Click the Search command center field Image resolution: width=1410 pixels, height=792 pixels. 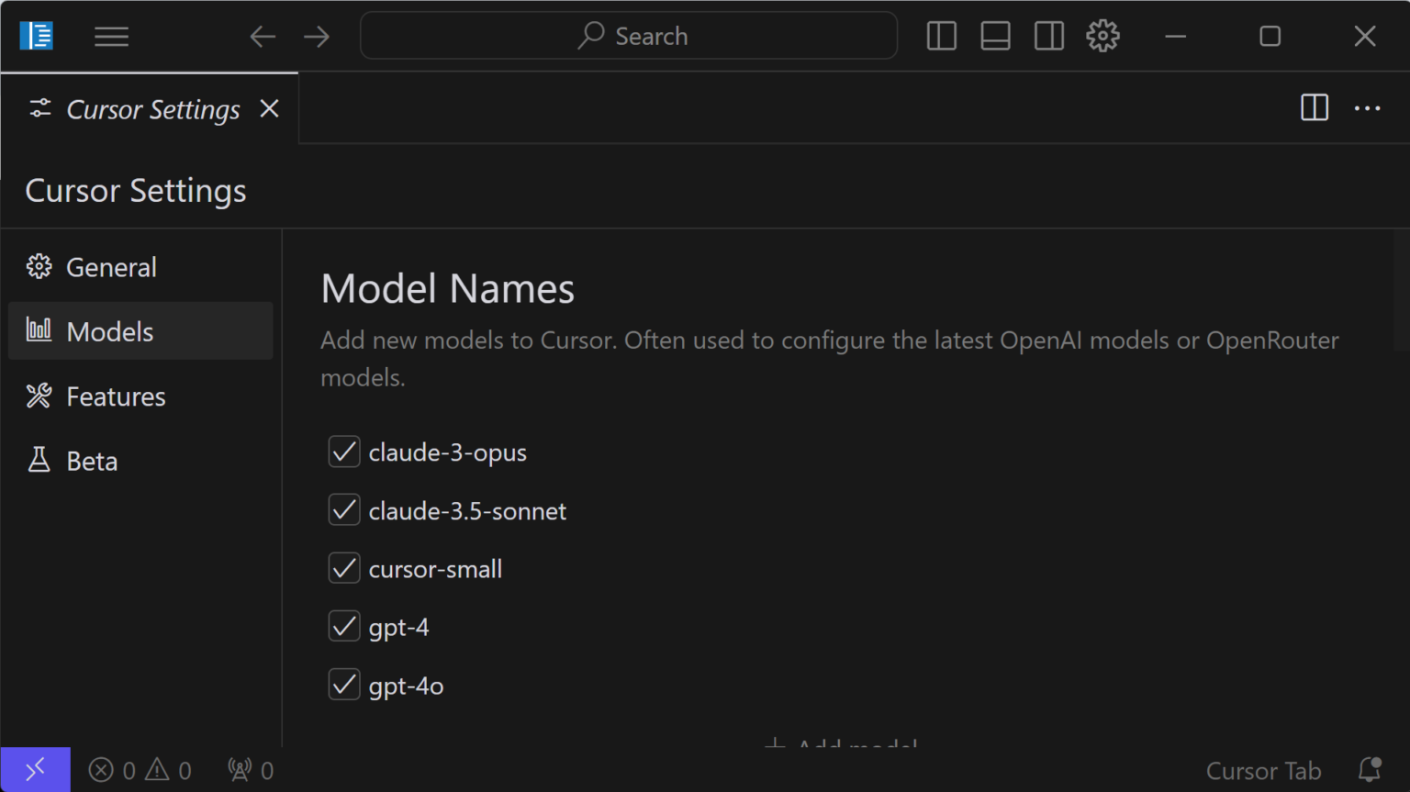tap(629, 36)
